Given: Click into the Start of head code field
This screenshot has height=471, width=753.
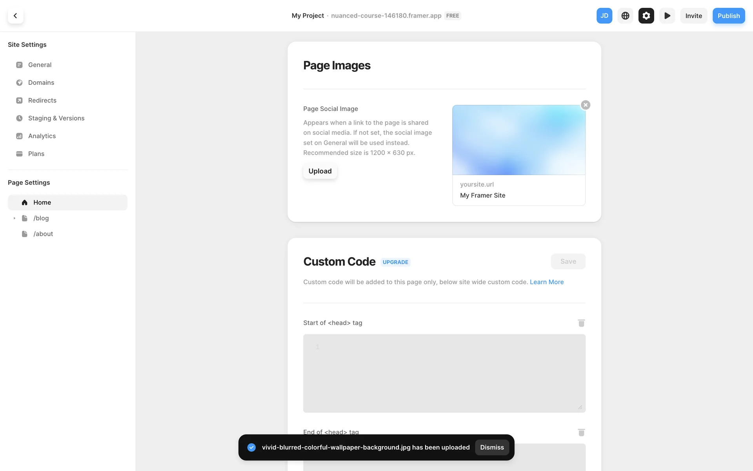Looking at the screenshot, I should pos(444,373).
